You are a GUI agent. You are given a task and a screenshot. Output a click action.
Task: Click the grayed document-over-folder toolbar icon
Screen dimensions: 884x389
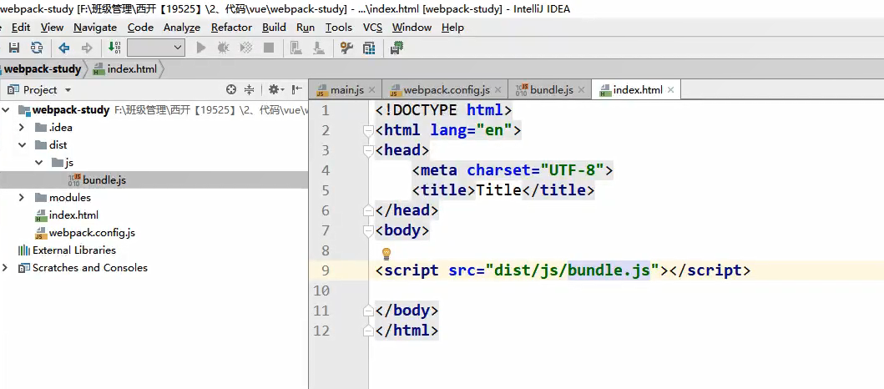click(x=296, y=48)
